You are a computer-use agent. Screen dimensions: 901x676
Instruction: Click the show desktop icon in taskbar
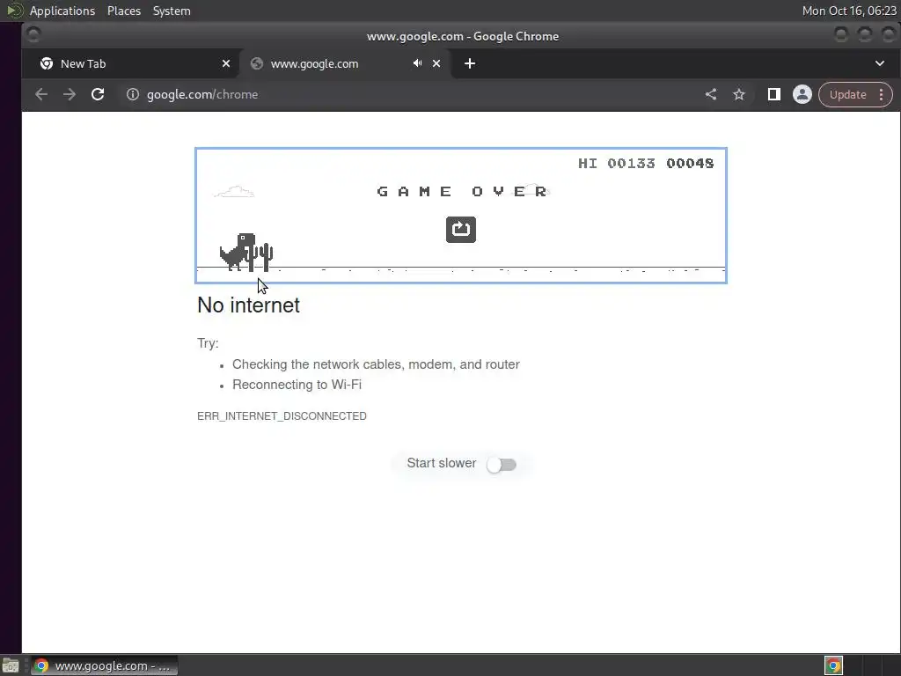[x=11, y=665]
